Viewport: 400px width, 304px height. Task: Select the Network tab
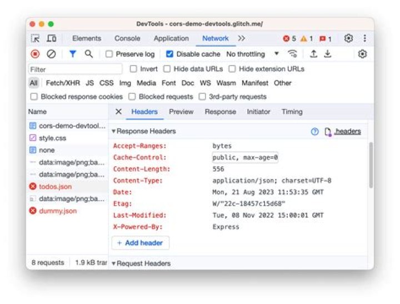tap(216, 38)
